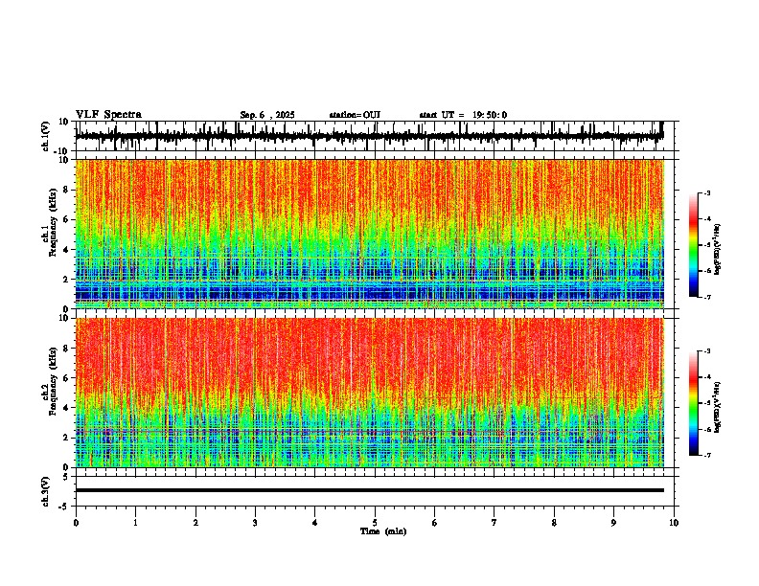Screen dimensions: 759x586
Task: Click the "2" kHz tick on ch.2 frequency axis
Action: click(x=67, y=438)
